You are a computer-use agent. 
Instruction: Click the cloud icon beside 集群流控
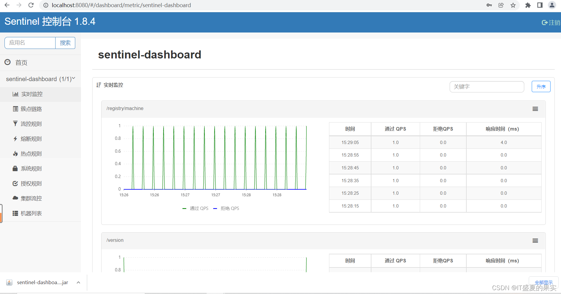15,198
